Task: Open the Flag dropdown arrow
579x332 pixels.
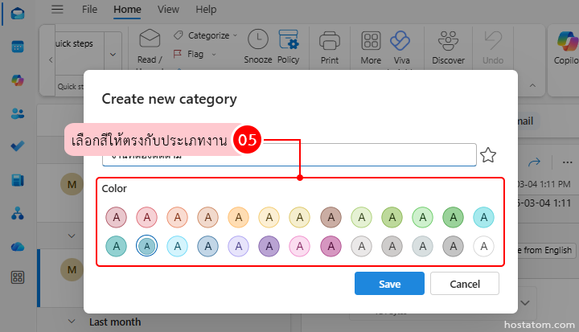Action: 214,55
